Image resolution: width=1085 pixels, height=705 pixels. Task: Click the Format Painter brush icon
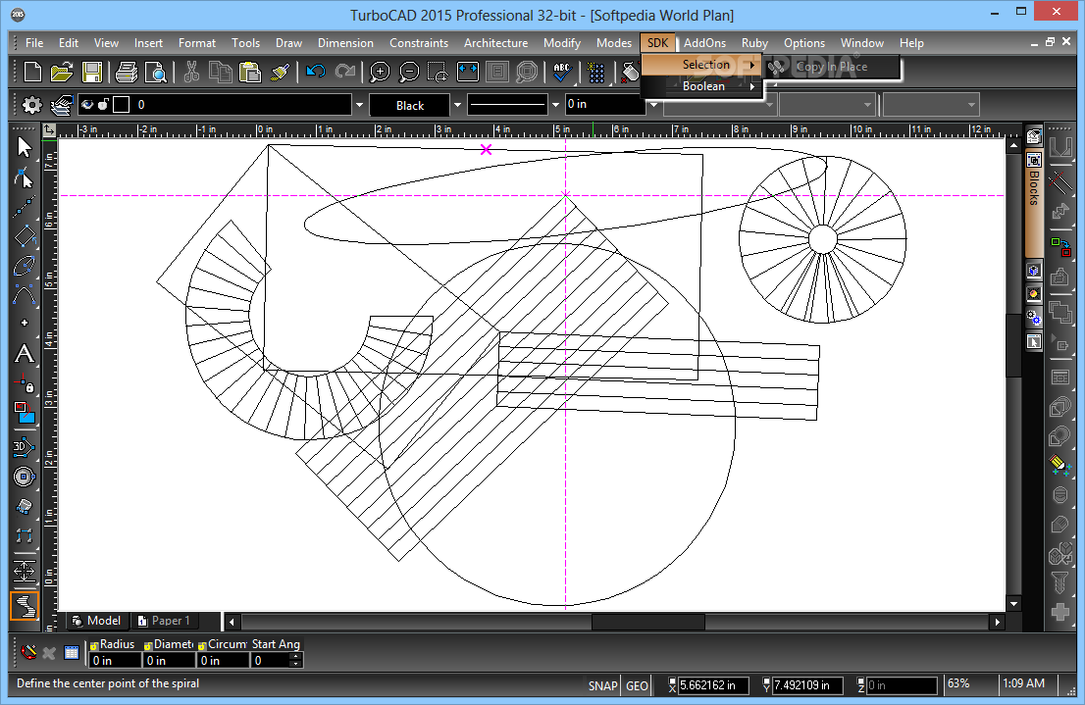[x=281, y=72]
